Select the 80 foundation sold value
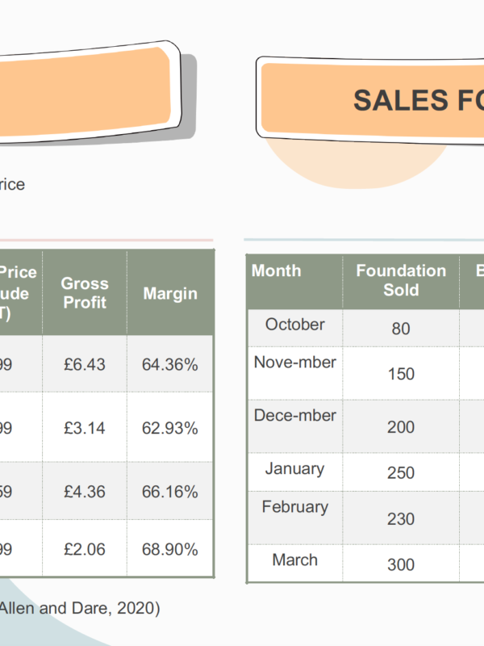 point(401,329)
